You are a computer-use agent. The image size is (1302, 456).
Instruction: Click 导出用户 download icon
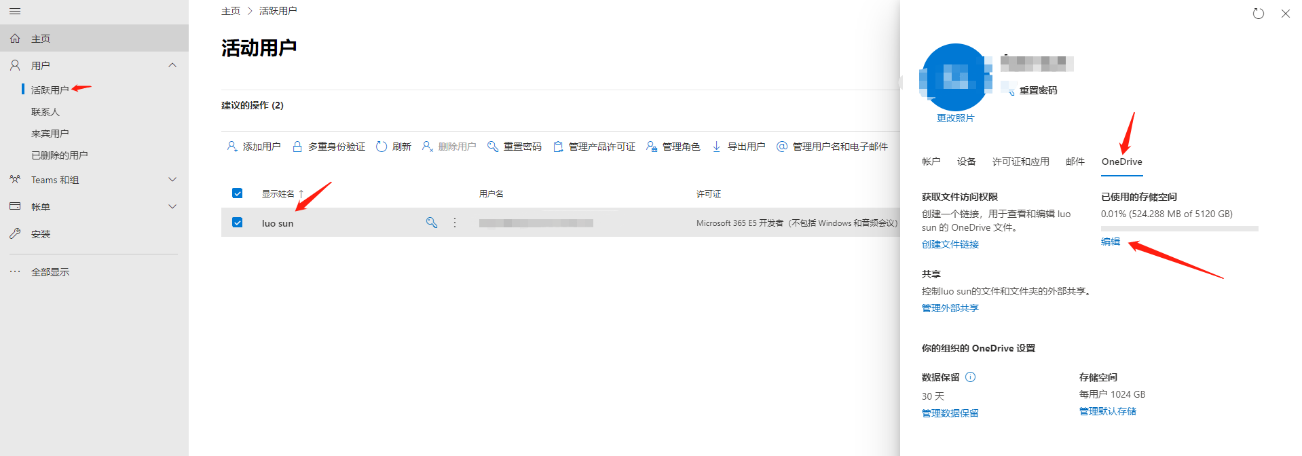click(716, 147)
